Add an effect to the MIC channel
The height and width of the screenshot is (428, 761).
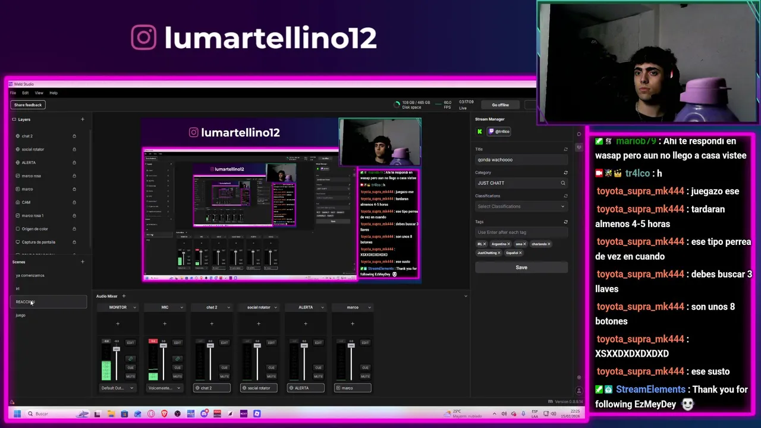[x=165, y=324]
